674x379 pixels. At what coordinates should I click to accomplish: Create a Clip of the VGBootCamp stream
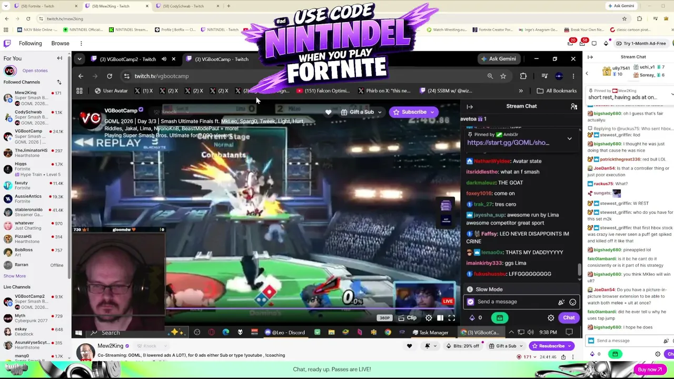(x=407, y=318)
